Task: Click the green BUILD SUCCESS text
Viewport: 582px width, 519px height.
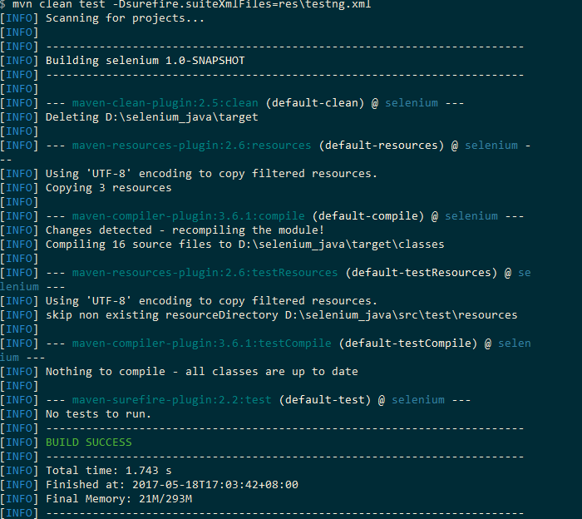Action: click(89, 442)
